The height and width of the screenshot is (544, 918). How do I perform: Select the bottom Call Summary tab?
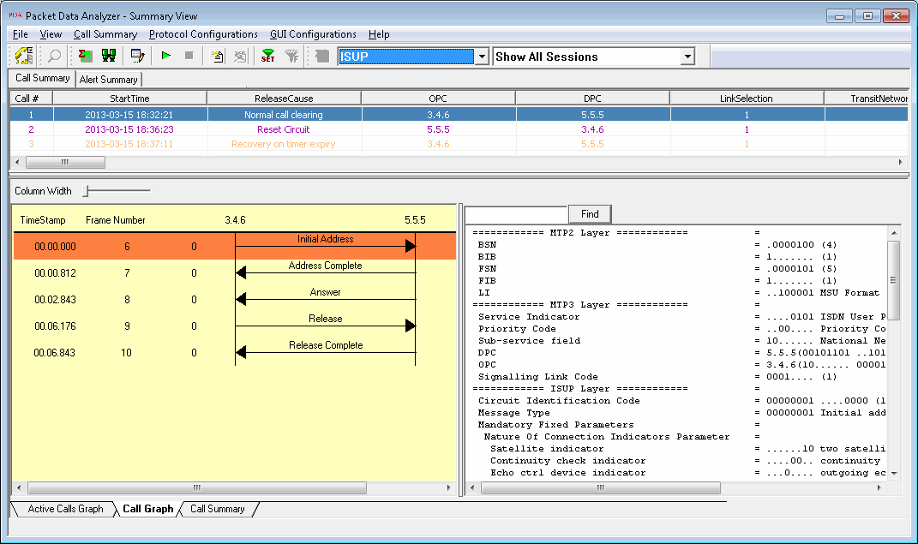point(217,509)
